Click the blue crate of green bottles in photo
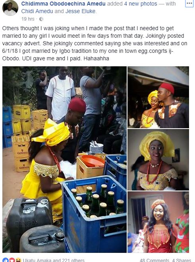The image size is (195, 262). pyautogui.click(x=95, y=214)
